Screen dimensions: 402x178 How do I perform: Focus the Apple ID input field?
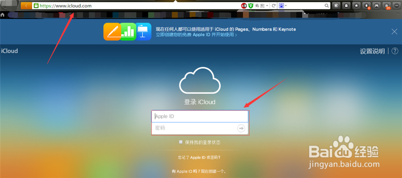pos(200,116)
